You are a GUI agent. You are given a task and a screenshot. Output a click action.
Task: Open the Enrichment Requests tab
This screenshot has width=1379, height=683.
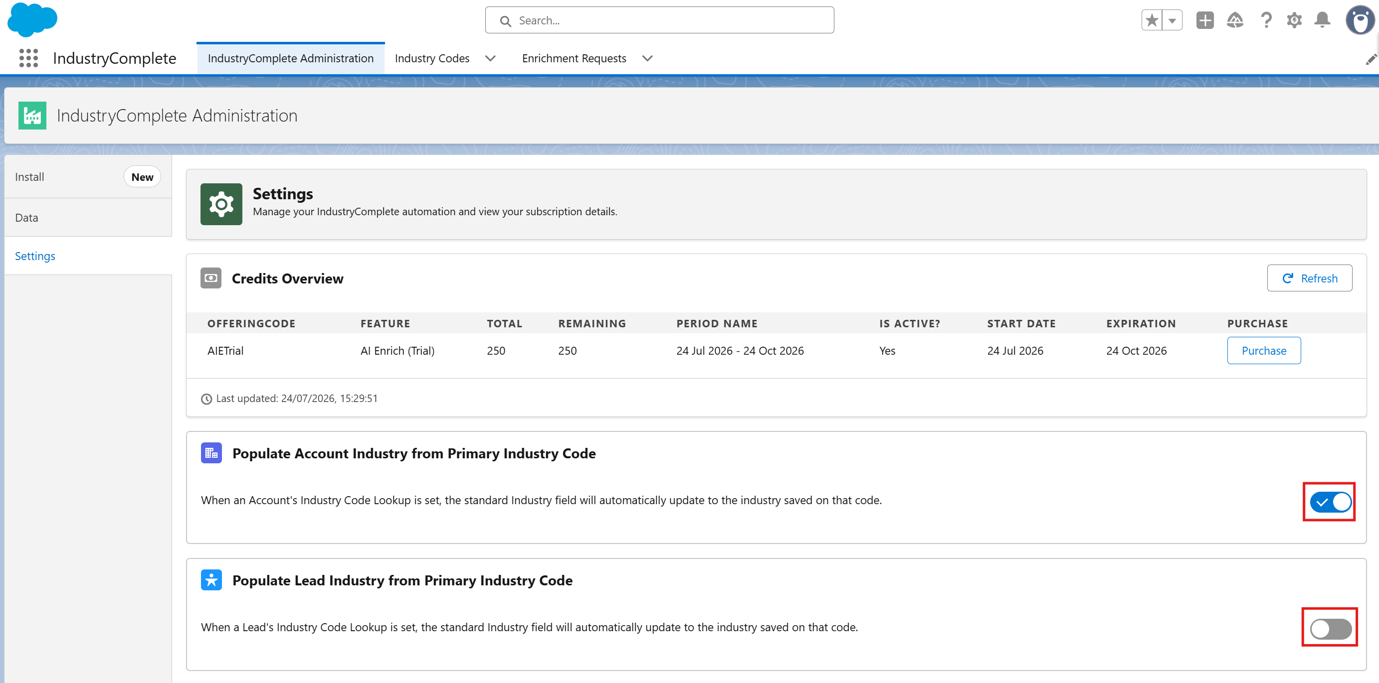click(574, 58)
